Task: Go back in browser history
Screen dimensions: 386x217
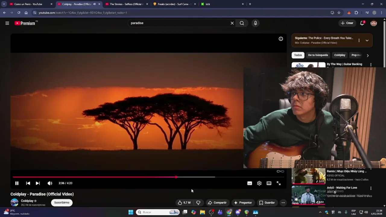Action: click(4, 13)
